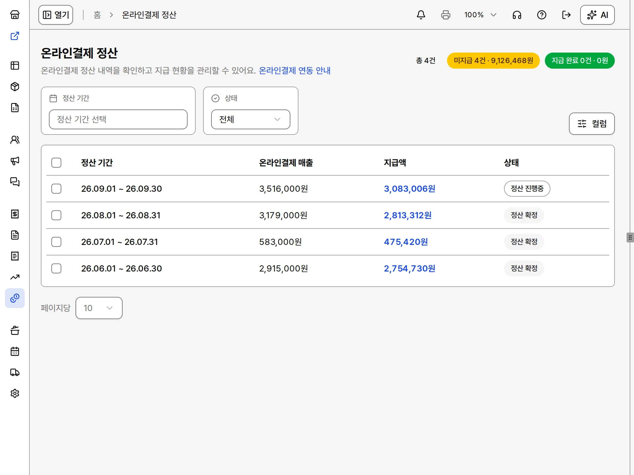Open the settings gear icon in sidebar
Screen dimensions: 634x475
tap(15, 393)
